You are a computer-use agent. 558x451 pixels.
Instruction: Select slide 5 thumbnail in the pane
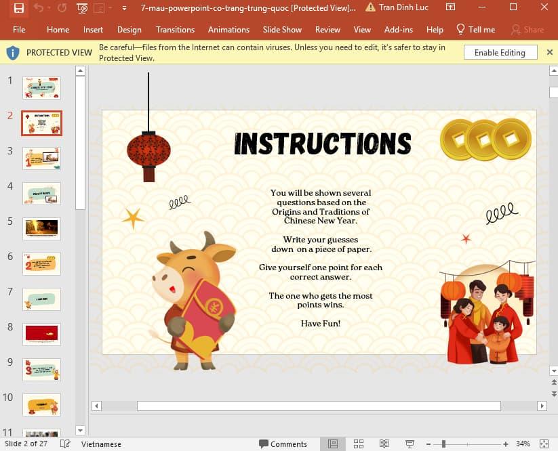coord(41,228)
